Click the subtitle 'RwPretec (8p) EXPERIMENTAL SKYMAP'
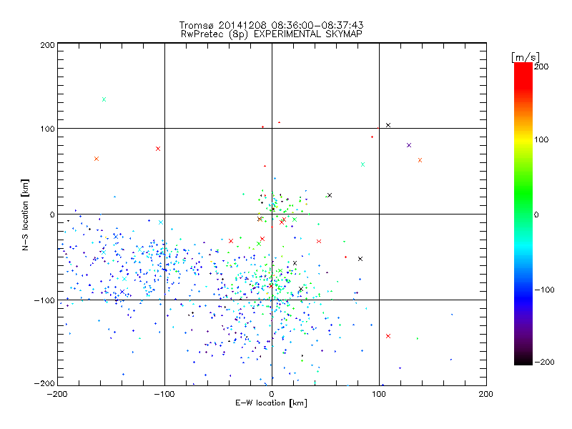572x429 pixels. [x=272, y=34]
